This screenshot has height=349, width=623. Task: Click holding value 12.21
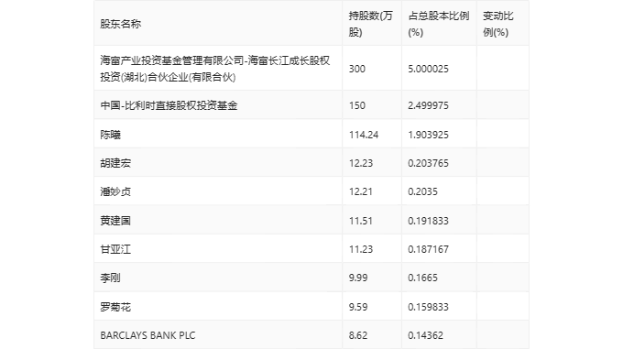click(x=361, y=191)
